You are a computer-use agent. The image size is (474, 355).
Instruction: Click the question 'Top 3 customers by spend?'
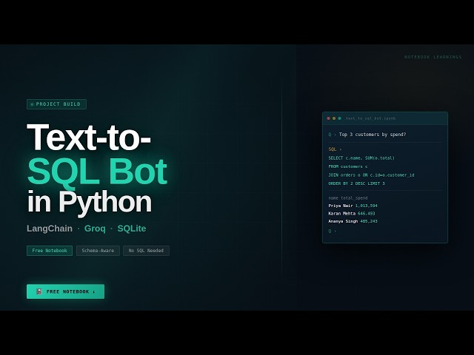[x=373, y=135]
